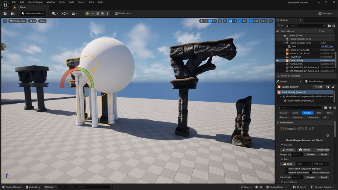Toggle rotation angle snapping

[x=240, y=21]
